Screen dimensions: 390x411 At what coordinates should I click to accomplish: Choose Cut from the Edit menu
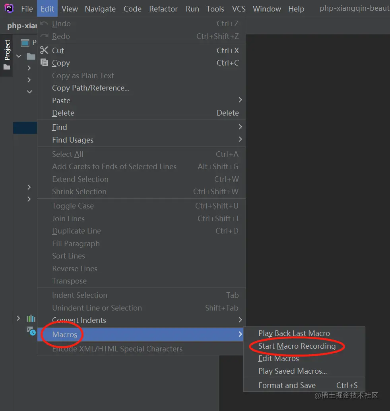[x=142, y=50]
